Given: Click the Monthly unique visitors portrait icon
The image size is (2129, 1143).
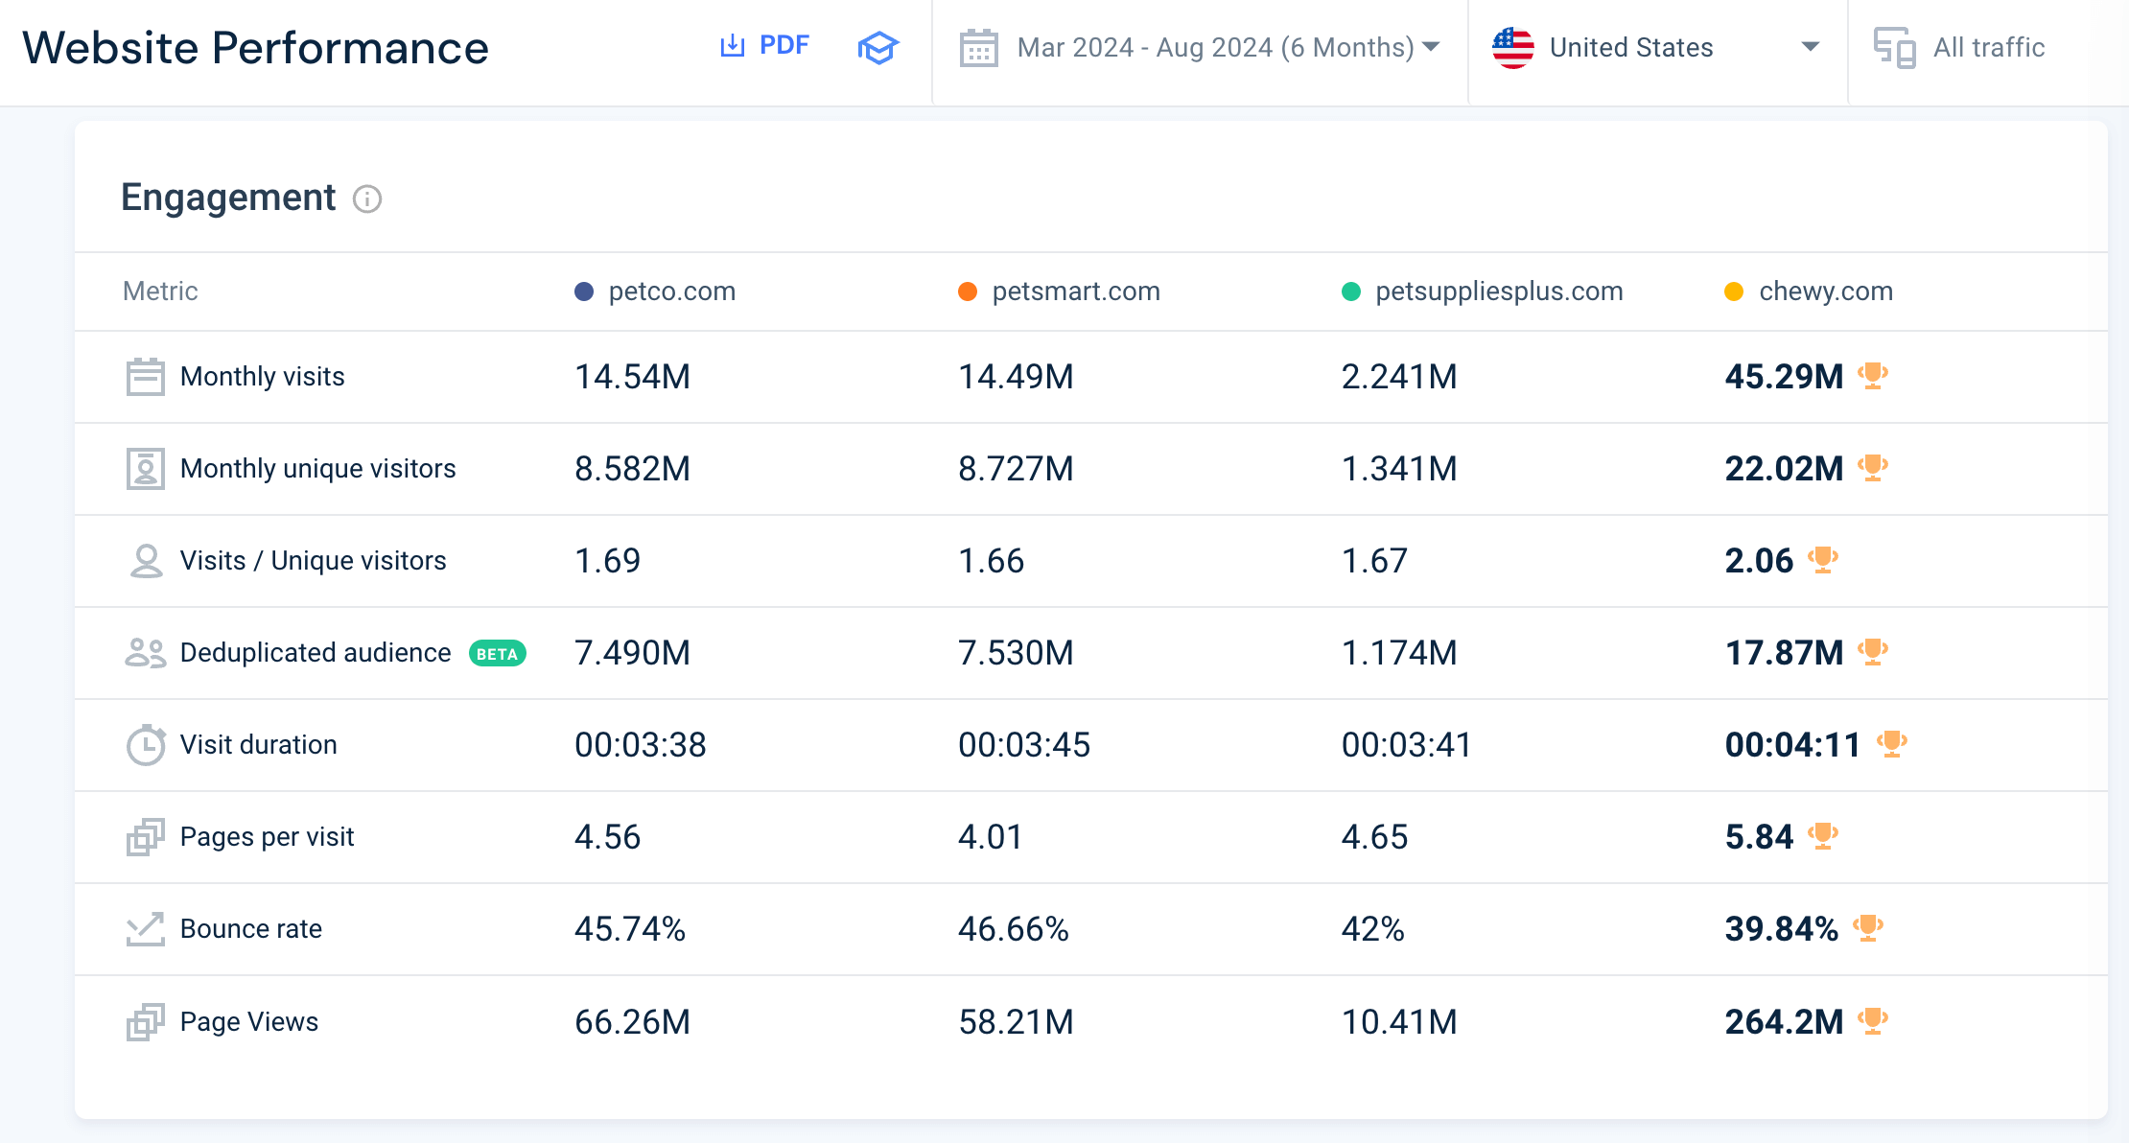Looking at the screenshot, I should point(145,468).
